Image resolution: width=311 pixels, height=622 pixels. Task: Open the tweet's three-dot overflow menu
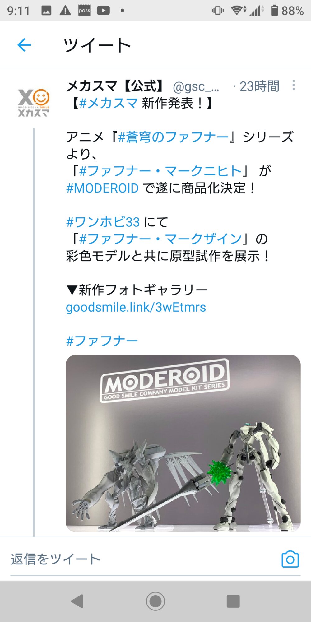click(294, 85)
